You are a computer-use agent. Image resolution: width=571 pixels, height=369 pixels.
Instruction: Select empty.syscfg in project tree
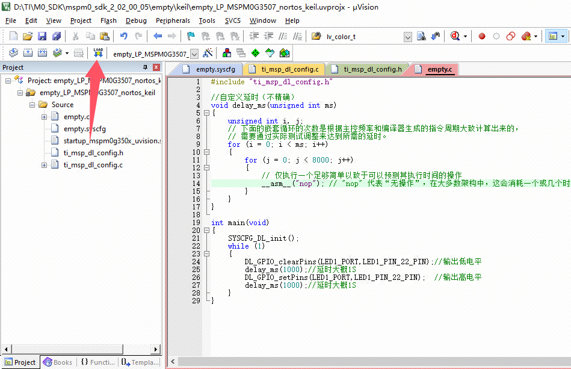pyautogui.click(x=84, y=129)
